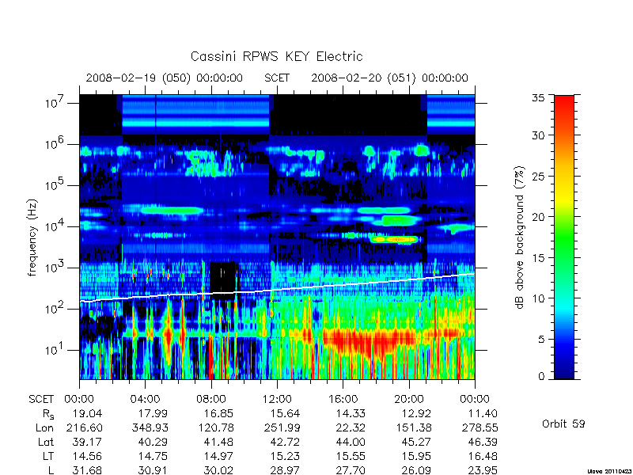Click the title 'Cassini RPWS KEY Electric'
Screen dimensions: 633x475
[276, 56]
